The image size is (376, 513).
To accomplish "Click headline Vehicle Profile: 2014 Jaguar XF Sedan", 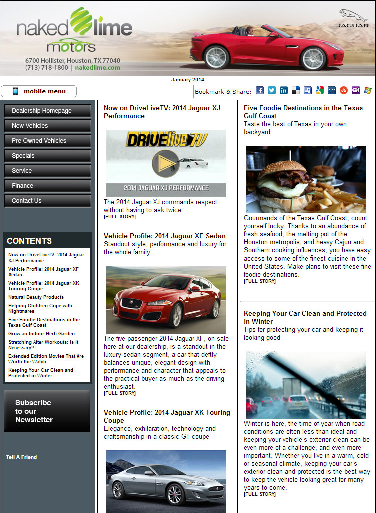I will pos(165,236).
